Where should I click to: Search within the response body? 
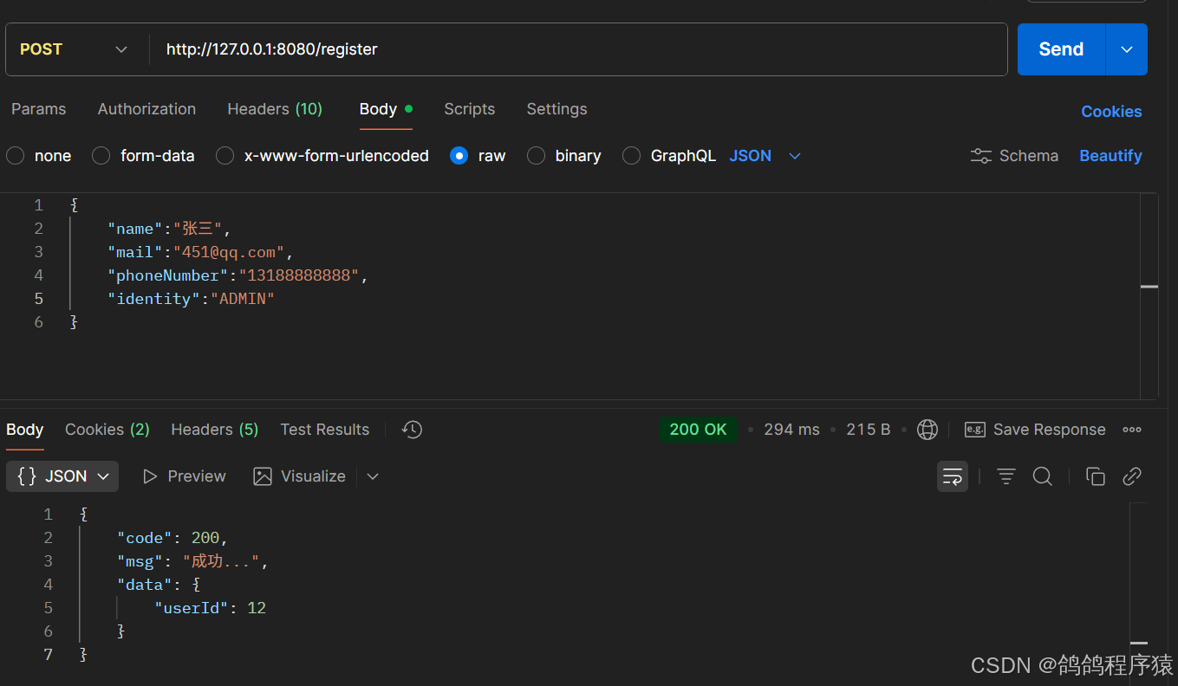[x=1043, y=476]
